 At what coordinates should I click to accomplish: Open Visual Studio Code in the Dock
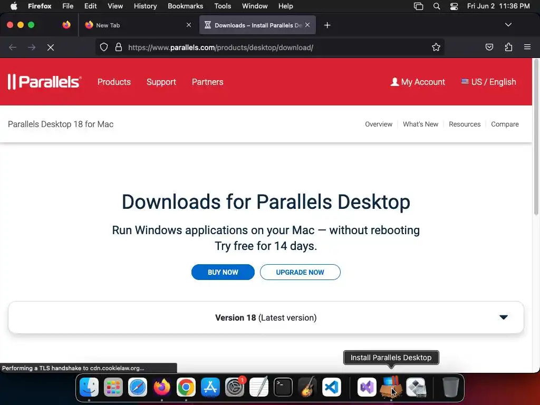[332, 387]
